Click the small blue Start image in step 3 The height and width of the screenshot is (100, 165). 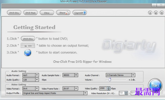pos(28,53)
